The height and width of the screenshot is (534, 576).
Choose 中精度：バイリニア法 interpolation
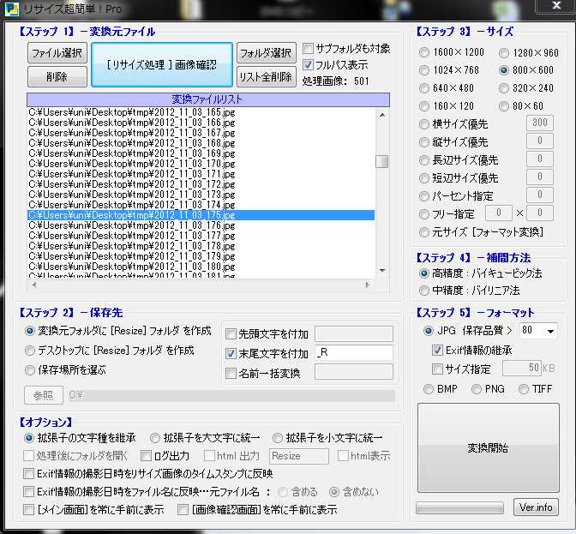point(425,291)
